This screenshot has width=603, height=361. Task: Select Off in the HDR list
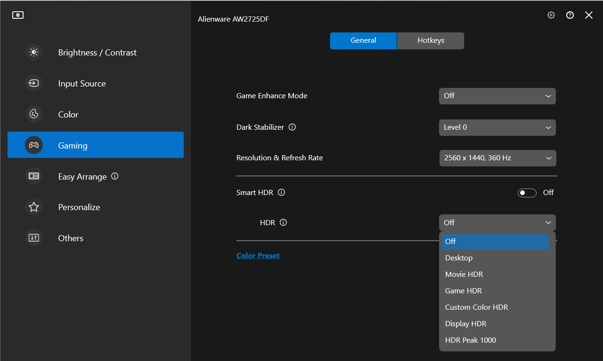tap(495, 242)
